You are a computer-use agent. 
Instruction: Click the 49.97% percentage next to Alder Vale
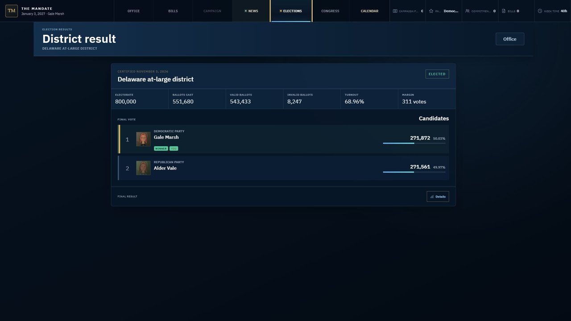click(x=439, y=168)
